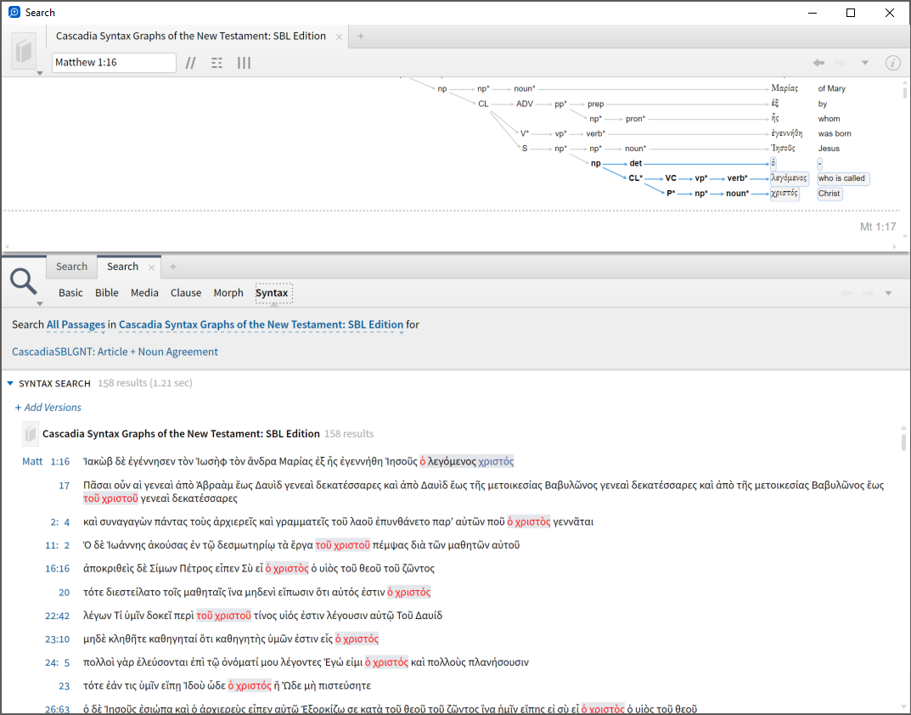Screen dimensions: 911x715
Task: Toggle multiple columns view icon
Action: pos(244,63)
